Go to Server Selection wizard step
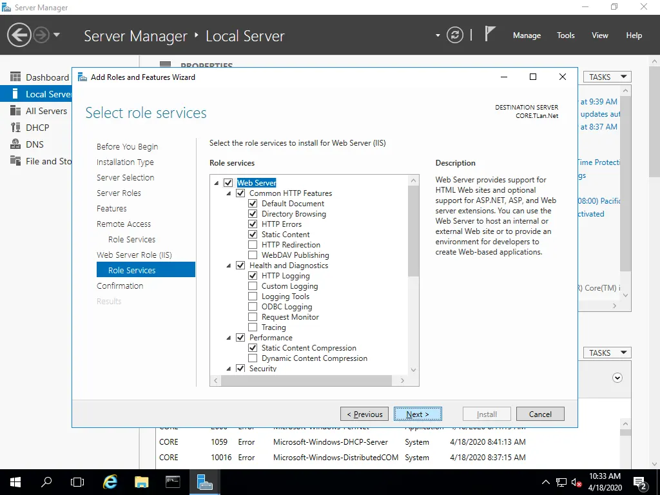The height and width of the screenshot is (495, 660). pos(126,178)
